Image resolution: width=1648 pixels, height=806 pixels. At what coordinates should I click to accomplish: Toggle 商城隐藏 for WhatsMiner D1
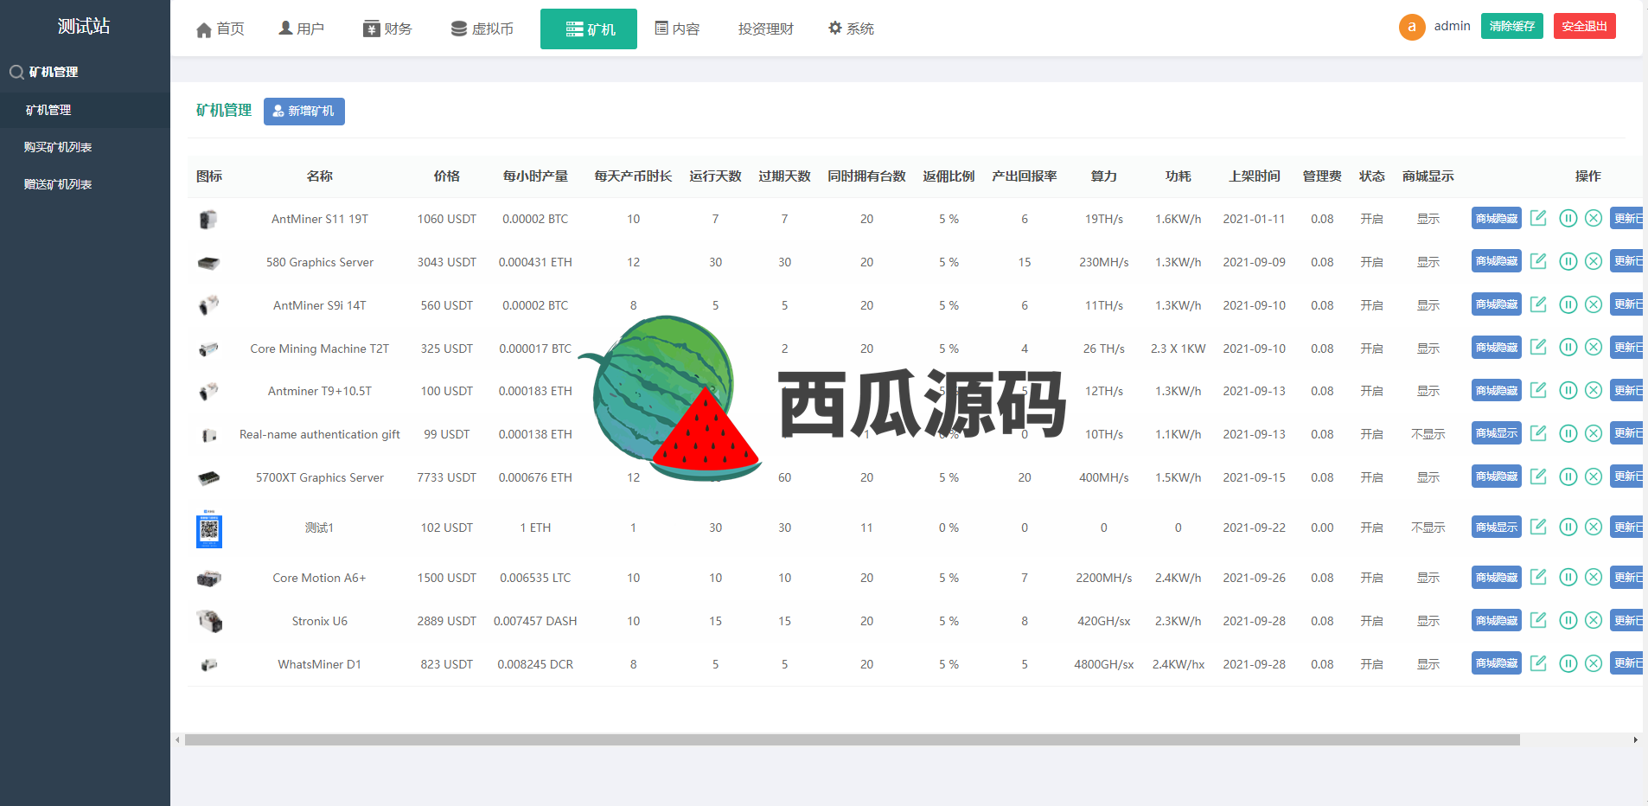1497,663
